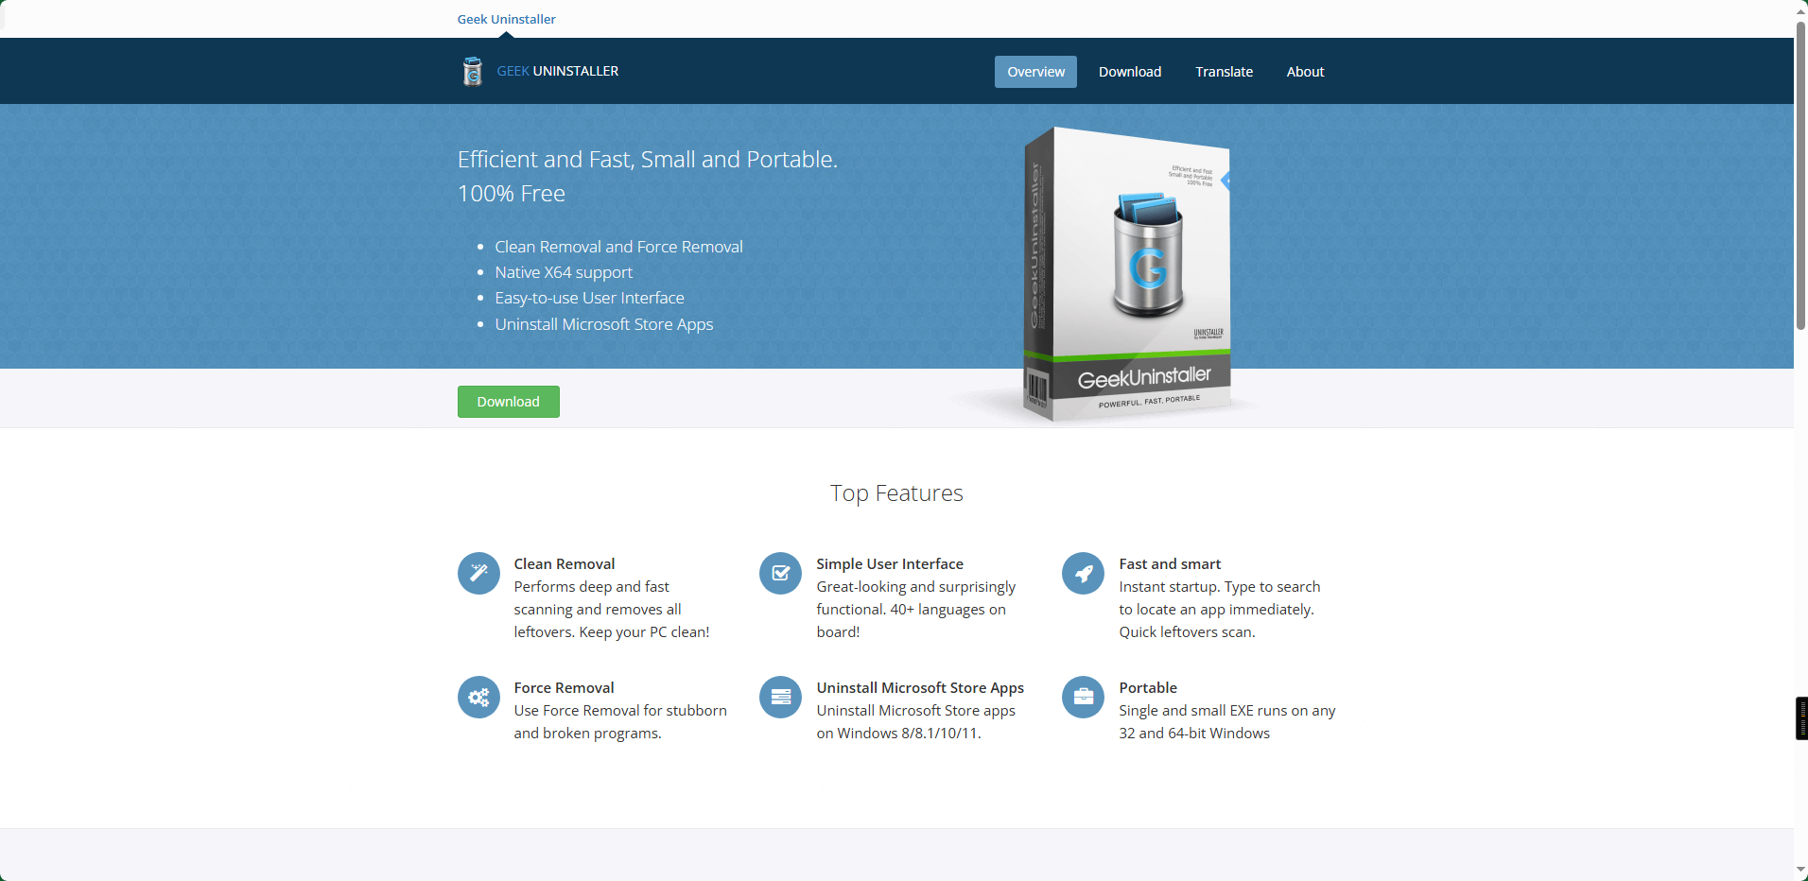Go to the Download navigation item
Viewport: 1808px width, 881px height.
coord(1130,72)
